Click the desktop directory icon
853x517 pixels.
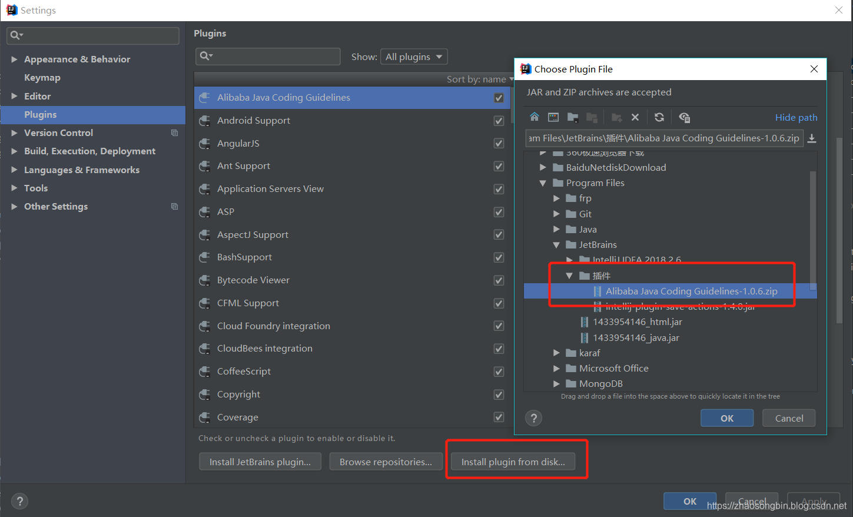point(553,117)
